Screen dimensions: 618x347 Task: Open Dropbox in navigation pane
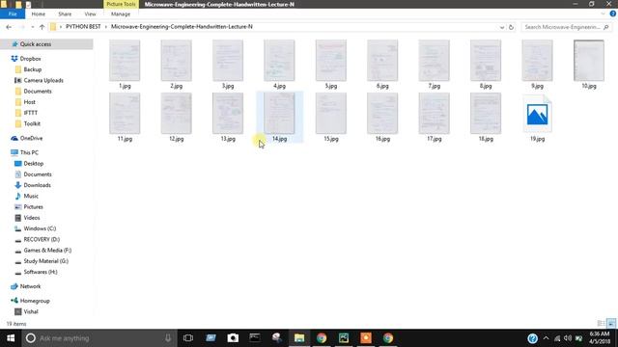[30, 59]
